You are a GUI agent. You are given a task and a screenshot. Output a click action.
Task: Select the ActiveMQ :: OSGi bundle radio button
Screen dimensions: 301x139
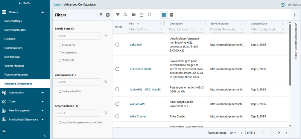[x=117, y=89]
